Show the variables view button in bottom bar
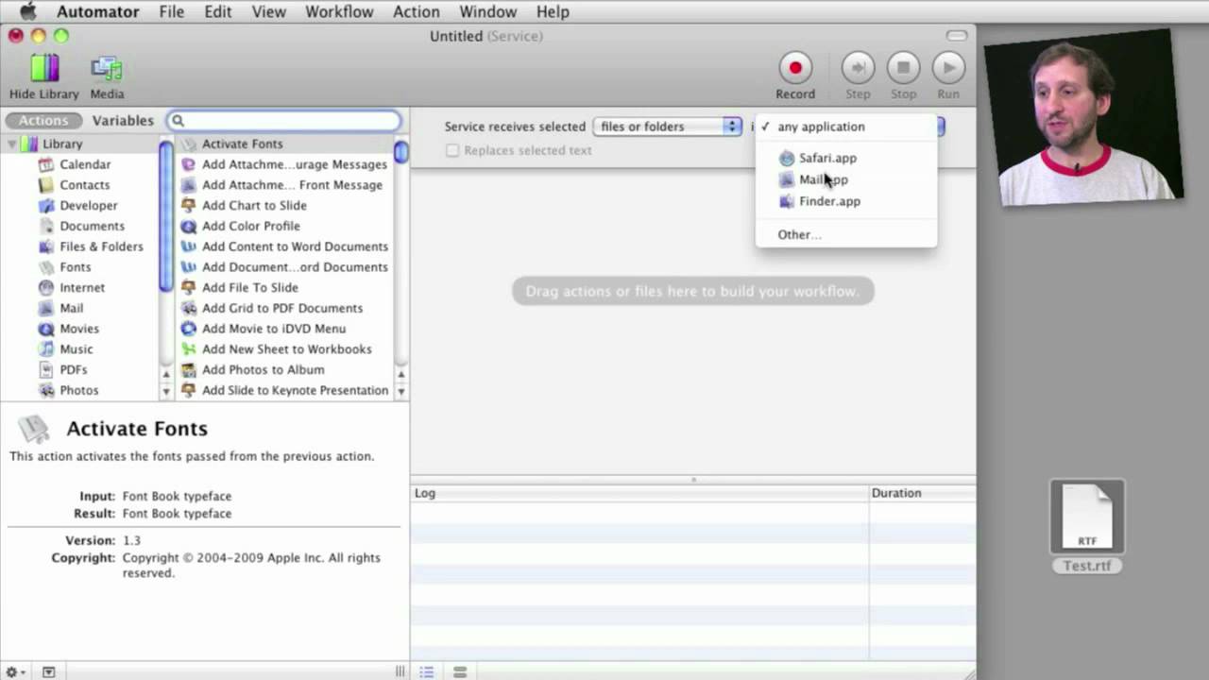Screen dimensions: 1209x680 460,671
